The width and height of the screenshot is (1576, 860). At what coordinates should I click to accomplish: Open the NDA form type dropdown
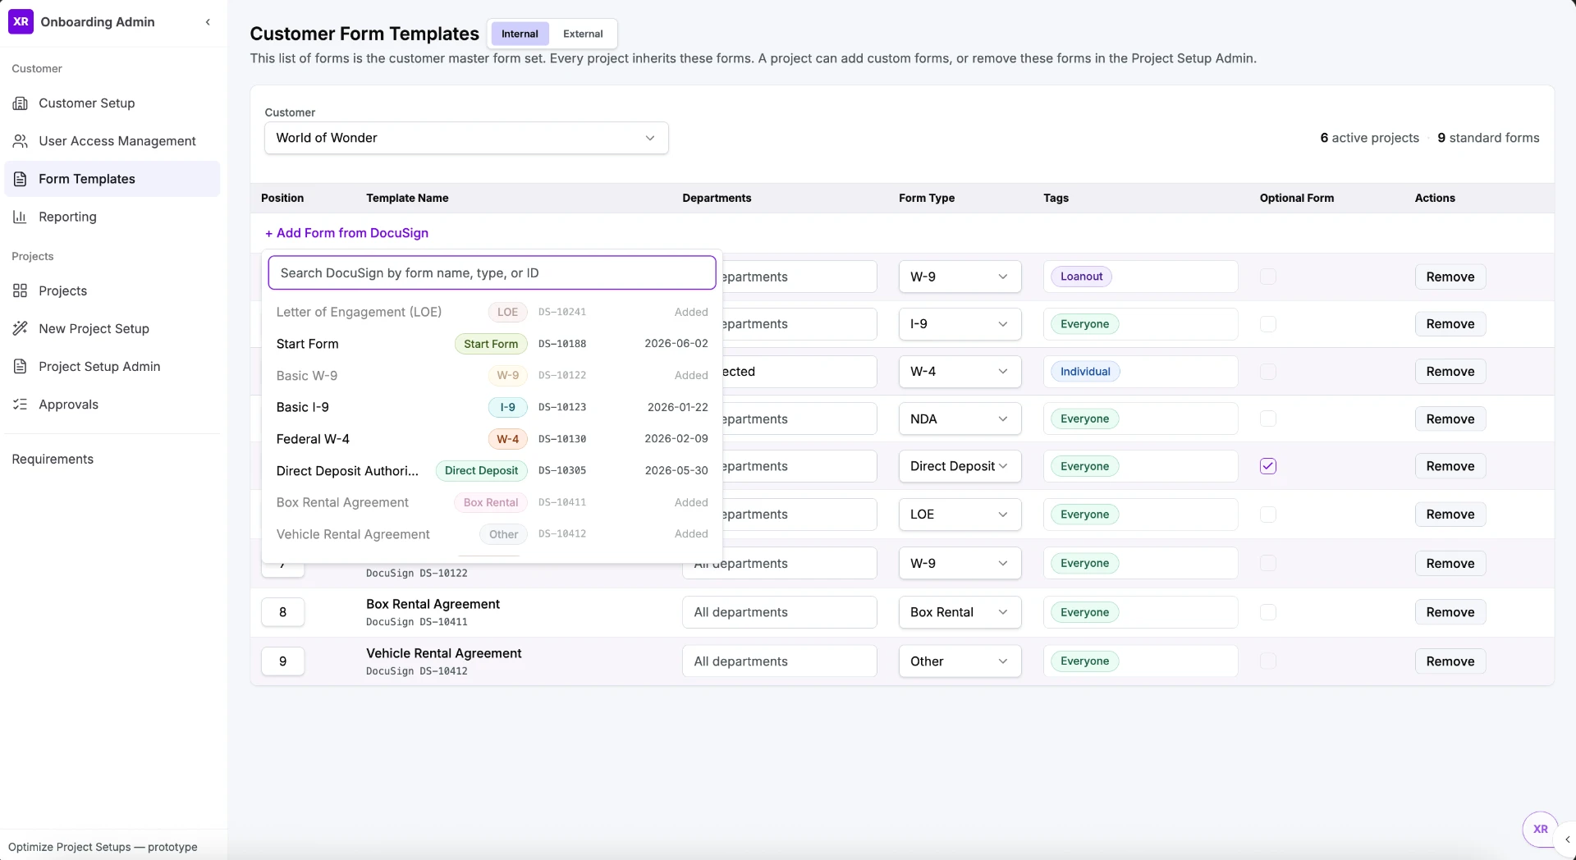pos(960,419)
